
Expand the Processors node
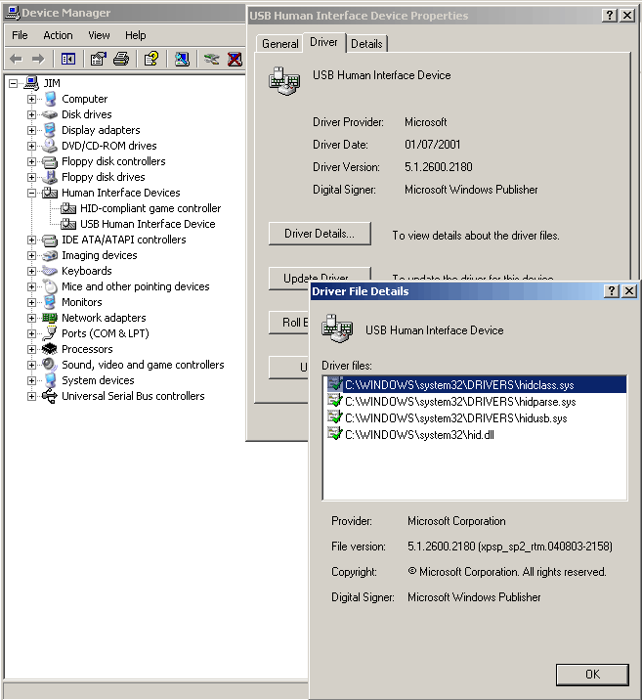pos(31,349)
